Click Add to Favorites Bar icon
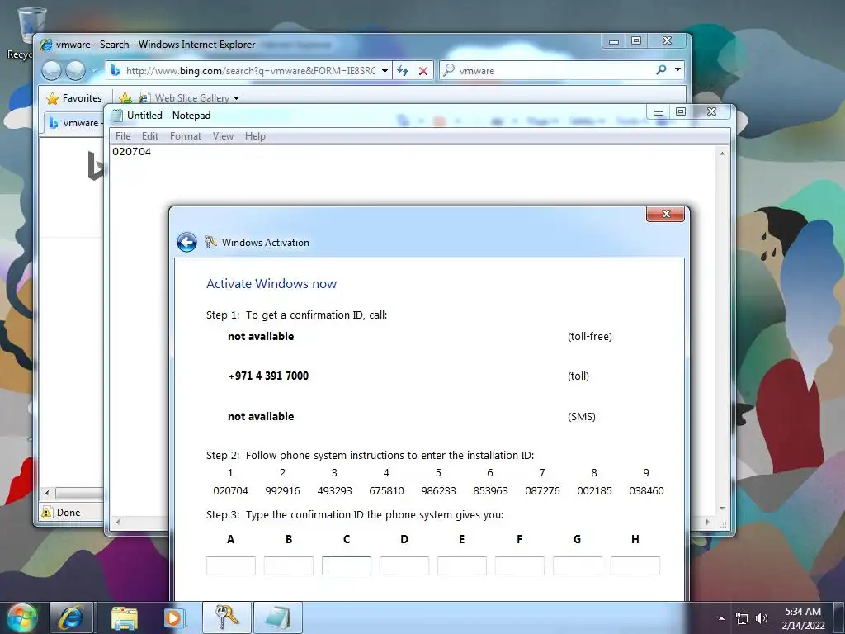The height and width of the screenshot is (634, 845). pyautogui.click(x=125, y=98)
